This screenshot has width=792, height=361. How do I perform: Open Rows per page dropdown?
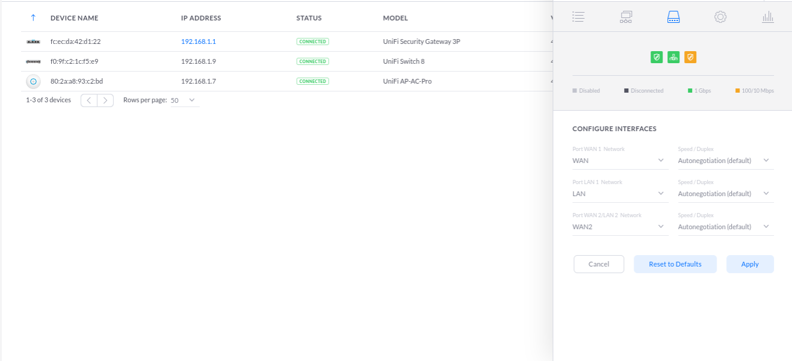[x=184, y=100]
